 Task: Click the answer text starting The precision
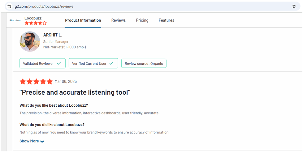89,113
